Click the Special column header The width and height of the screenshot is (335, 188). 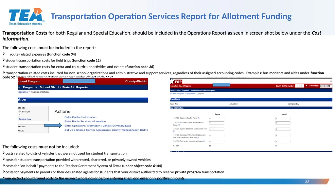click(x=284, y=114)
